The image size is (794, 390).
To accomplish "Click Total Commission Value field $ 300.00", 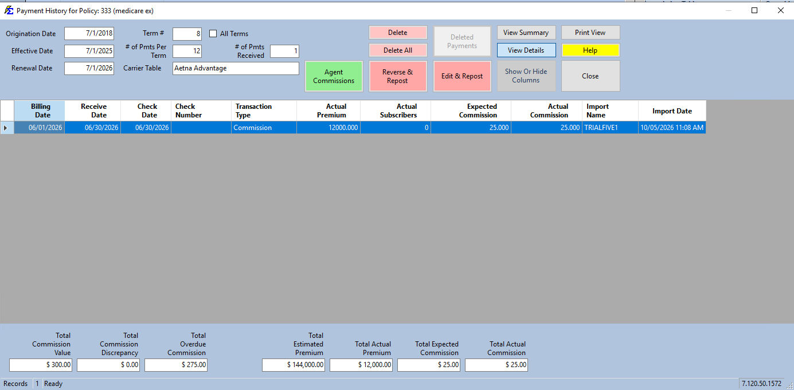I will click(x=41, y=365).
